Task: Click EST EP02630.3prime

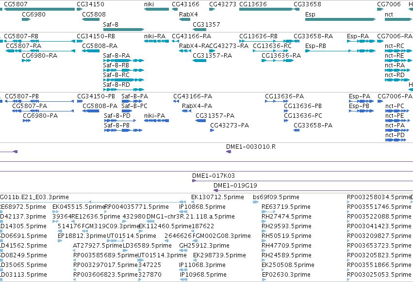Action: tap(264, 280)
